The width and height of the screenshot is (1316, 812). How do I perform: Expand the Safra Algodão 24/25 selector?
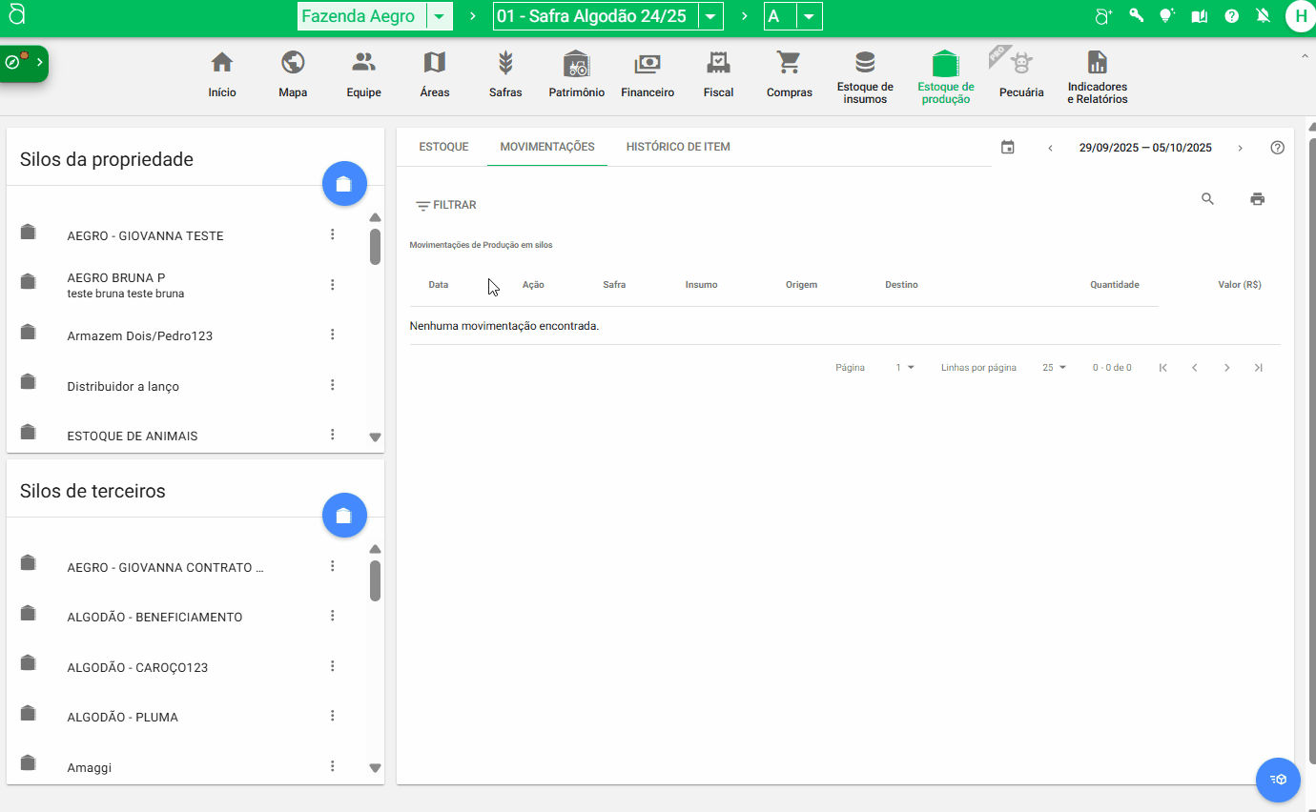709,16
